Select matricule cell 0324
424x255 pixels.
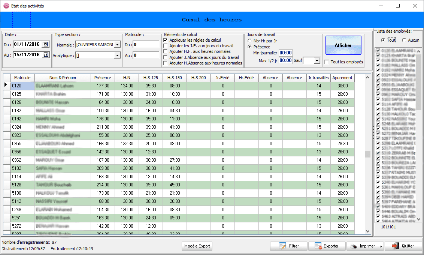22,127
